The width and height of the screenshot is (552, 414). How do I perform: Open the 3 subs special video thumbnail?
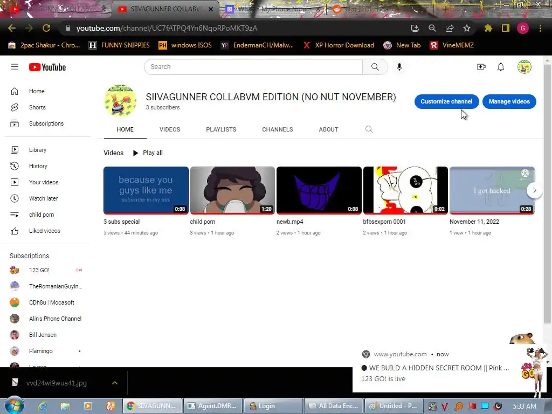(x=146, y=190)
